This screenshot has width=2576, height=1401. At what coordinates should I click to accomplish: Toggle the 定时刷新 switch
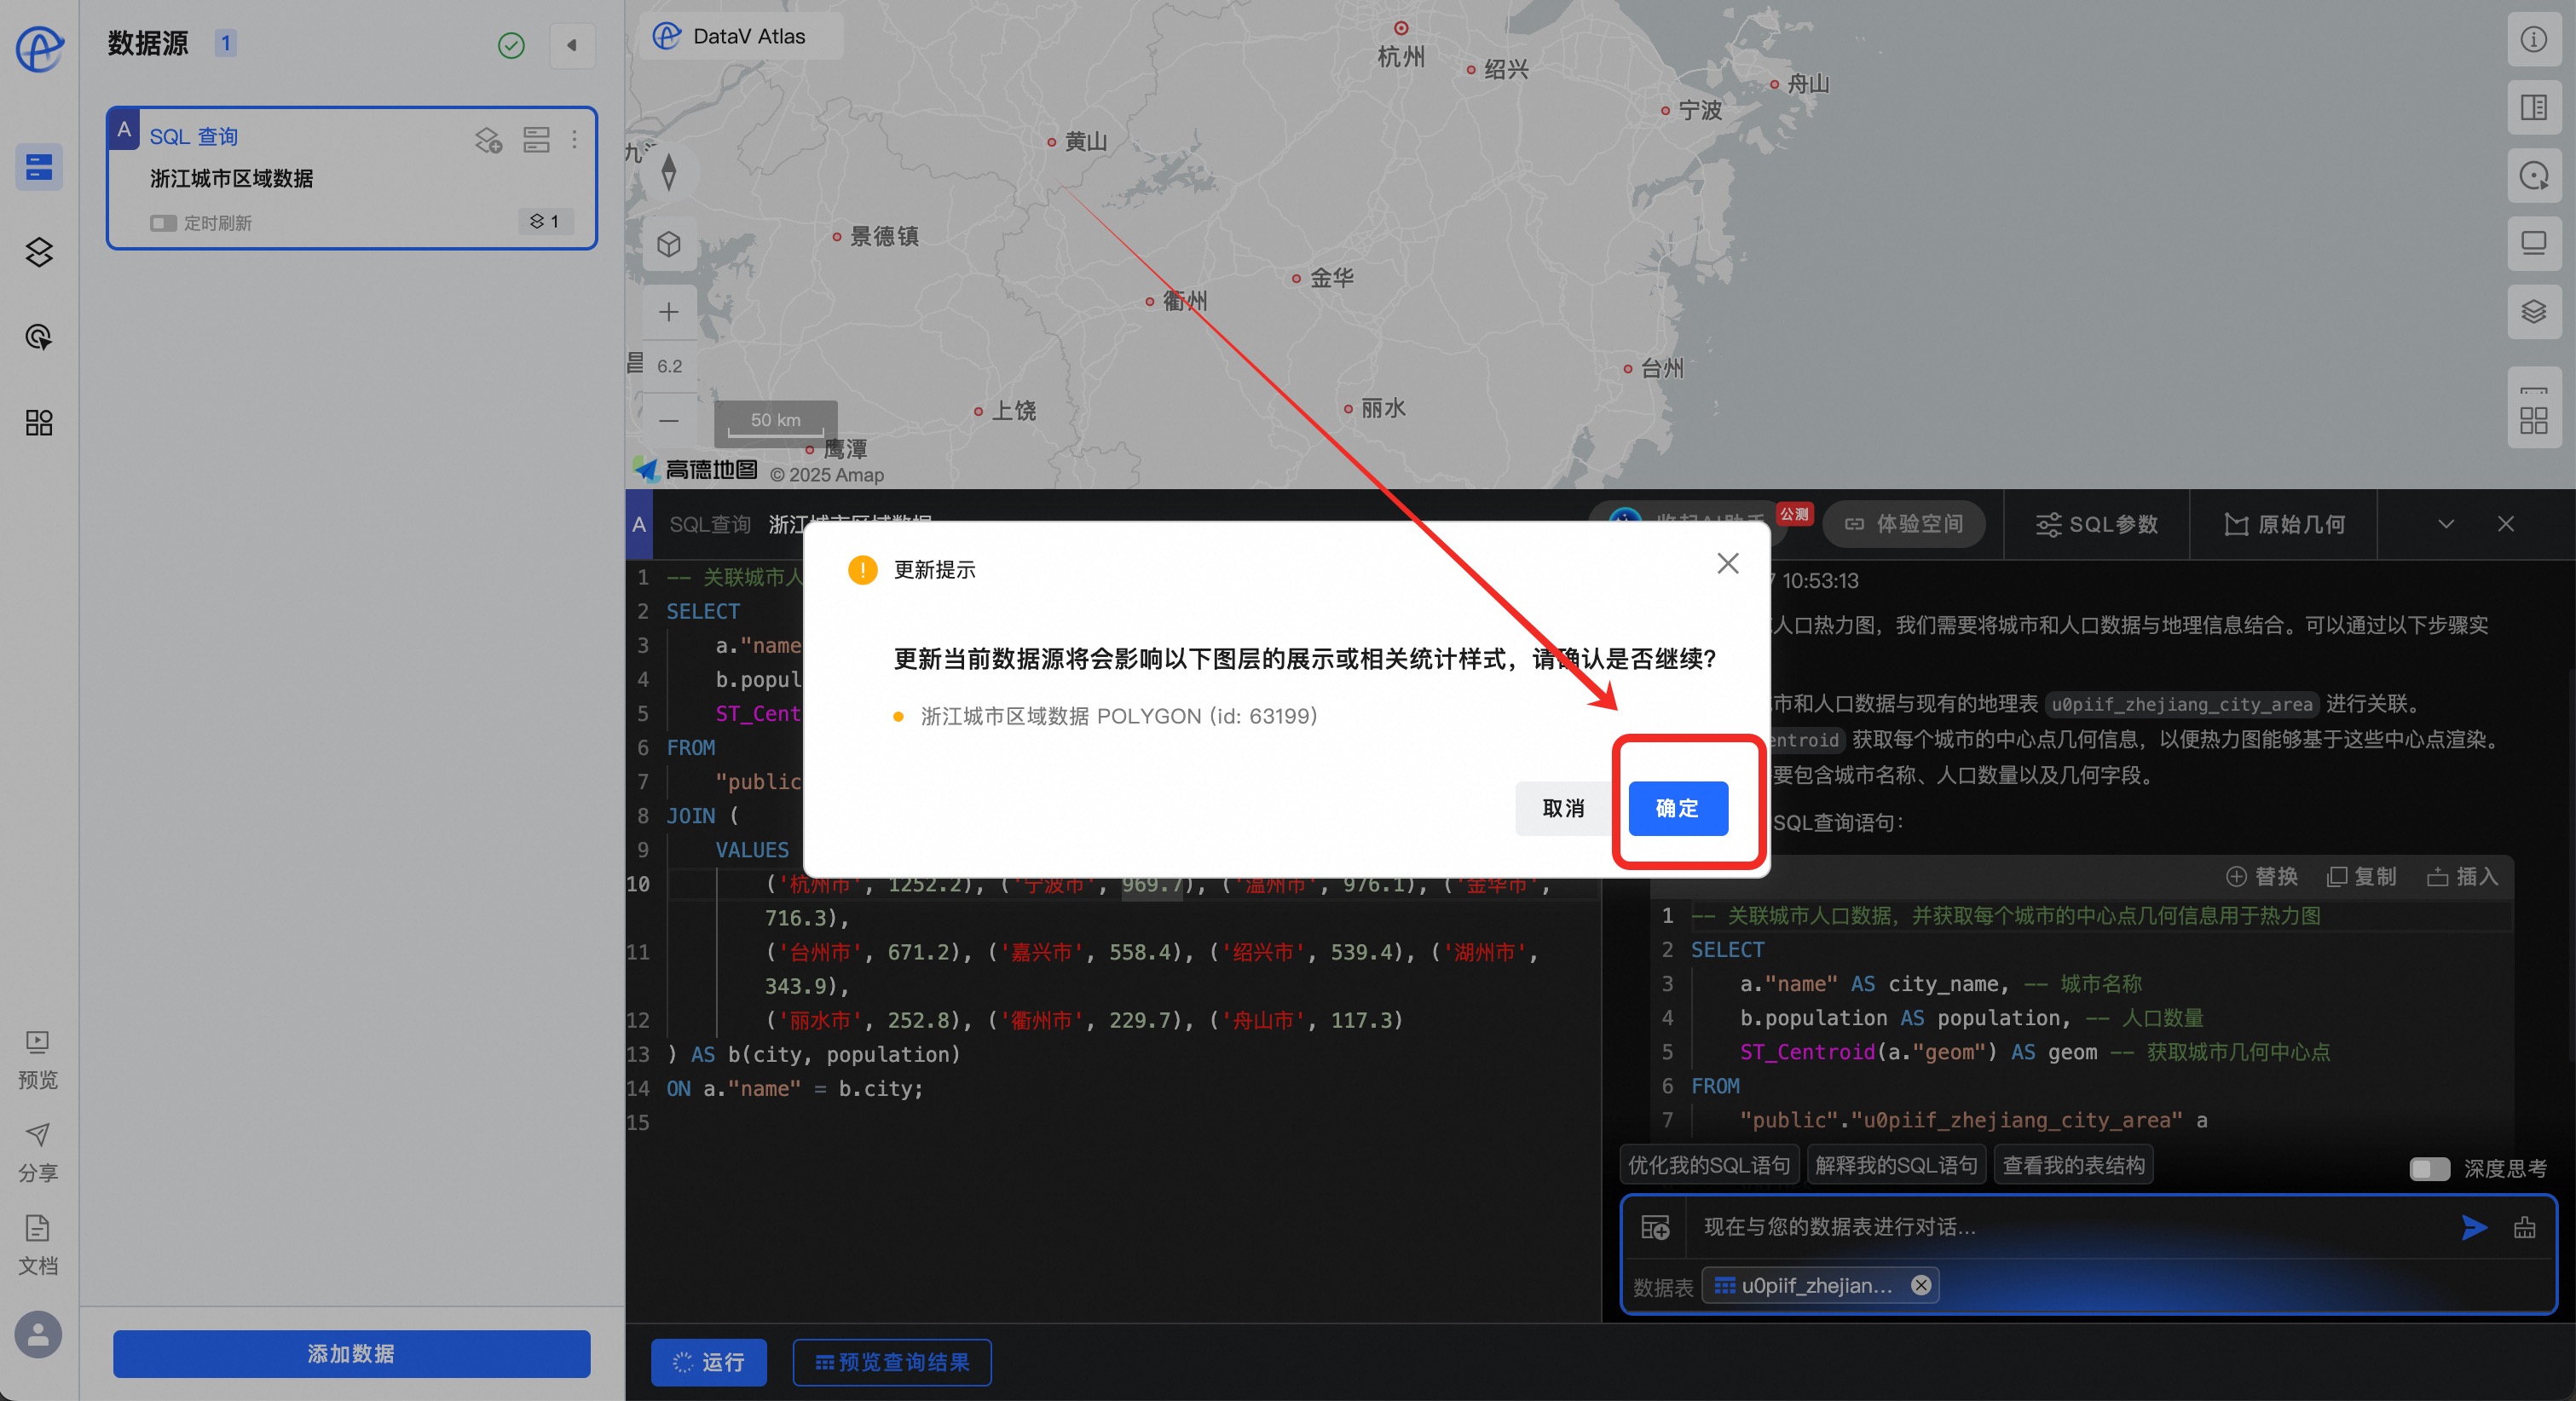pyautogui.click(x=163, y=223)
